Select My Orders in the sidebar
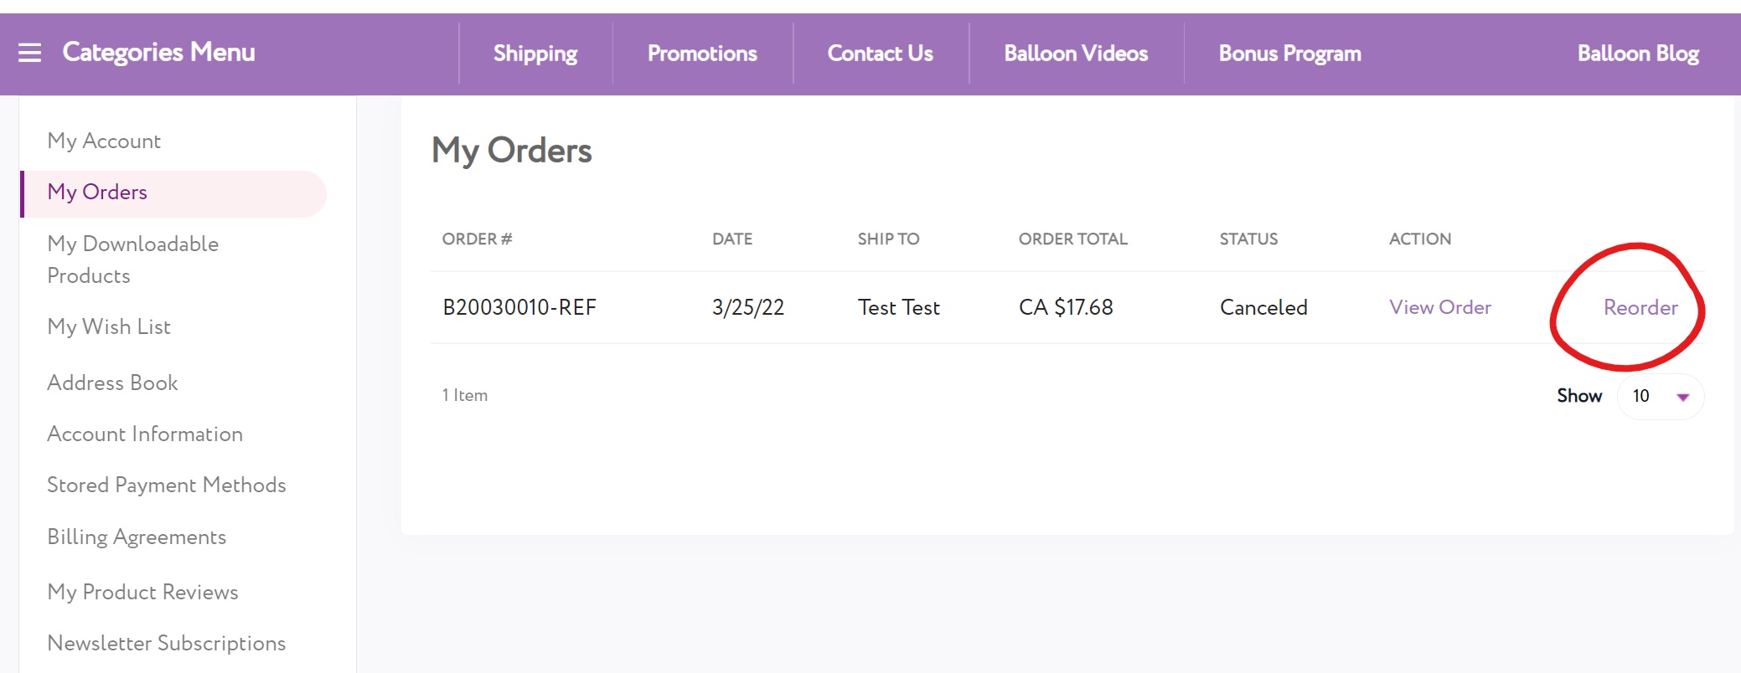Viewport: 1741px width, 673px height. click(97, 192)
